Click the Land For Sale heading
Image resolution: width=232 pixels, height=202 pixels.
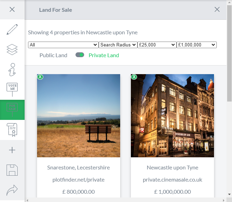pos(55,10)
